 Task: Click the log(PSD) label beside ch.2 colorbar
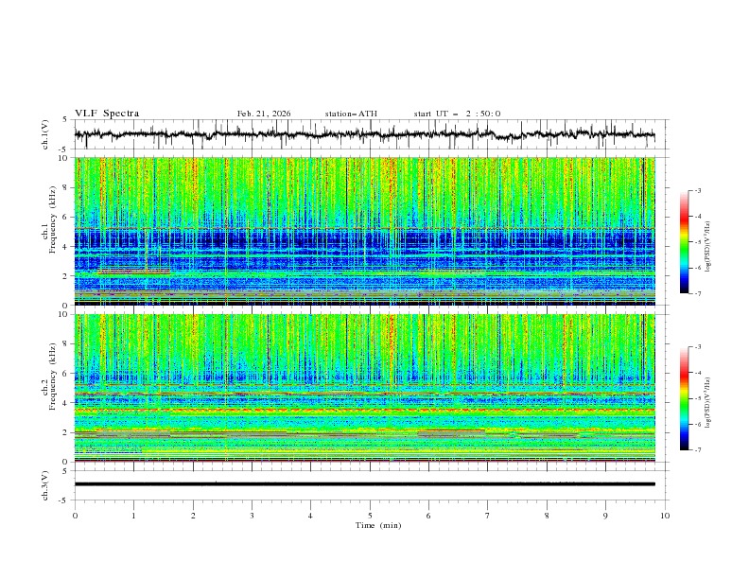[x=707, y=402]
